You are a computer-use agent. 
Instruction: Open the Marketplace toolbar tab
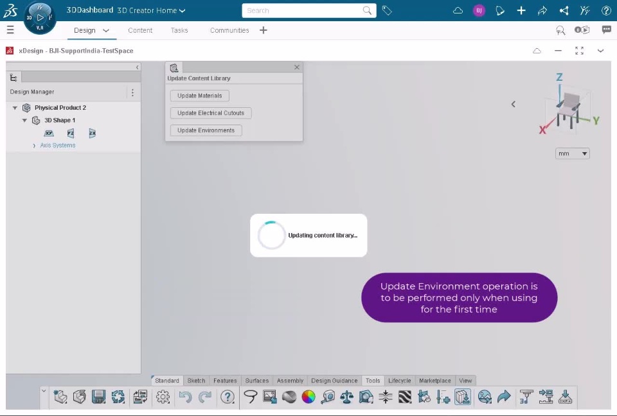435,381
